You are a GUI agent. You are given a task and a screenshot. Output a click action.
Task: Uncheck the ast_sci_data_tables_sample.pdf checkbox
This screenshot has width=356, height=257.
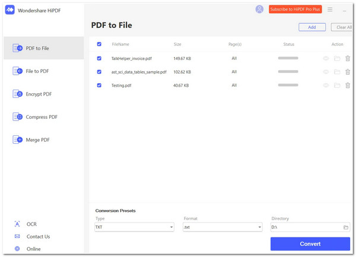pos(99,72)
